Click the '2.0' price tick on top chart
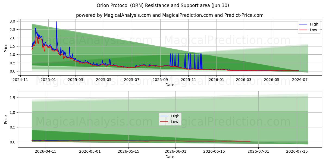Screen dimensions: 326x163 pos(12,38)
